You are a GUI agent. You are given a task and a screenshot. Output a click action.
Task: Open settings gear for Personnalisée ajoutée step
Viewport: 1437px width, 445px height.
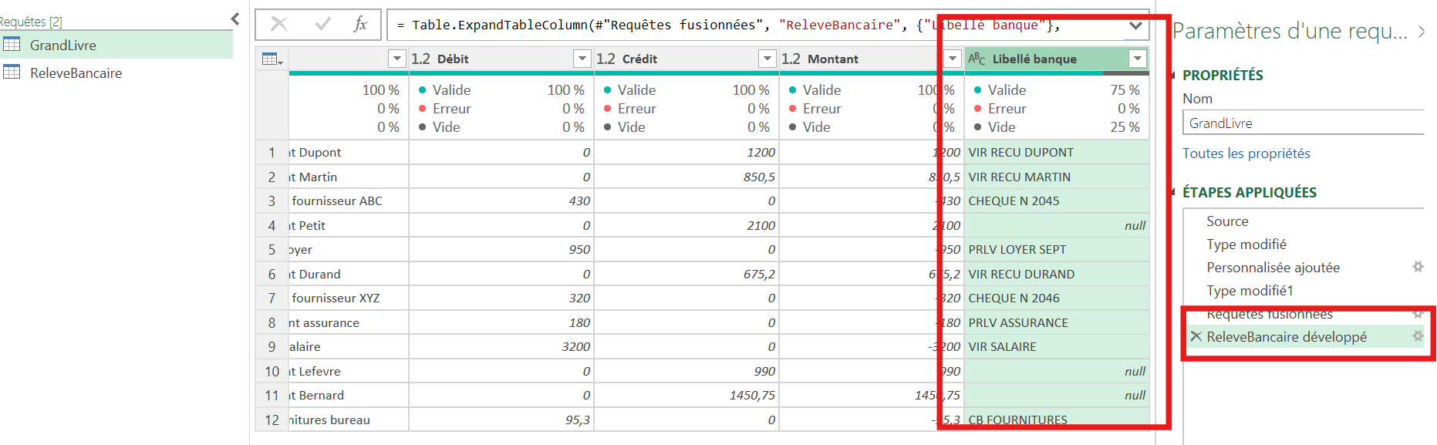pos(1418,267)
